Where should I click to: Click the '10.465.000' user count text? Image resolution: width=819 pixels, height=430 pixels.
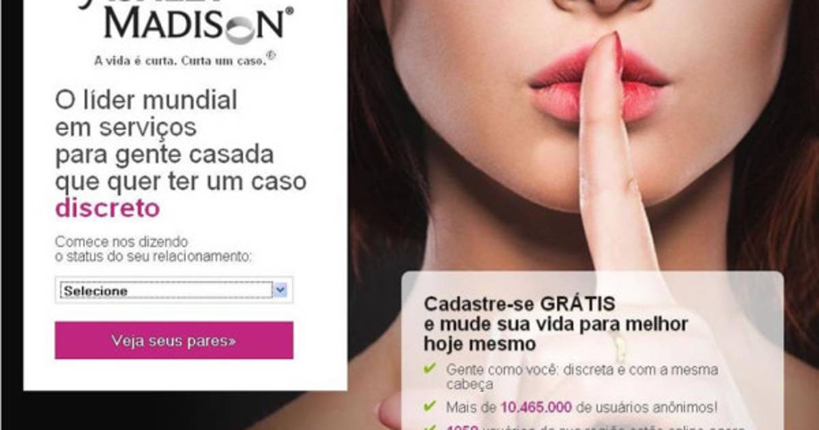click(x=536, y=407)
